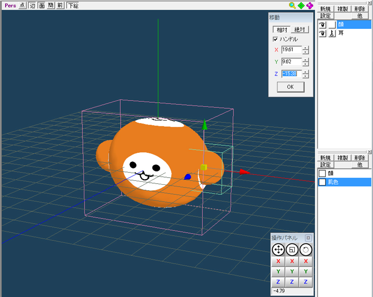Click Y under the scale tool icon
373x297 pixels.
tap(292, 271)
